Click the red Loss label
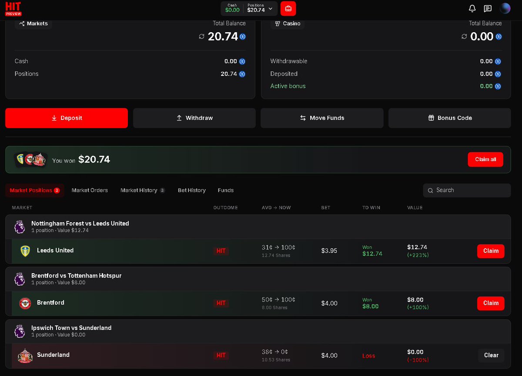This screenshot has height=376, width=522. pyautogui.click(x=368, y=356)
